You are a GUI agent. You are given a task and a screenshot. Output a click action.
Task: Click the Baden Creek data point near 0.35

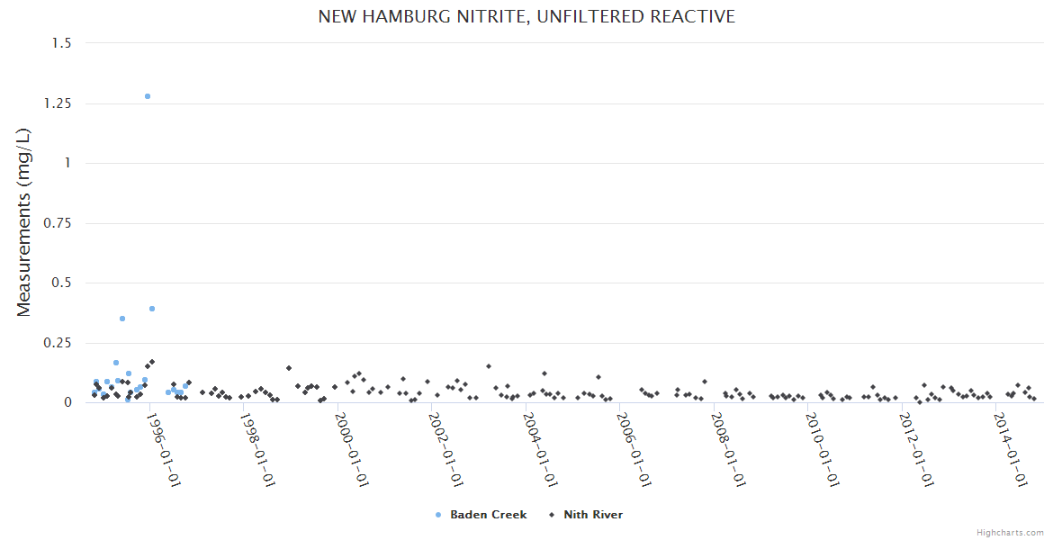tap(122, 319)
